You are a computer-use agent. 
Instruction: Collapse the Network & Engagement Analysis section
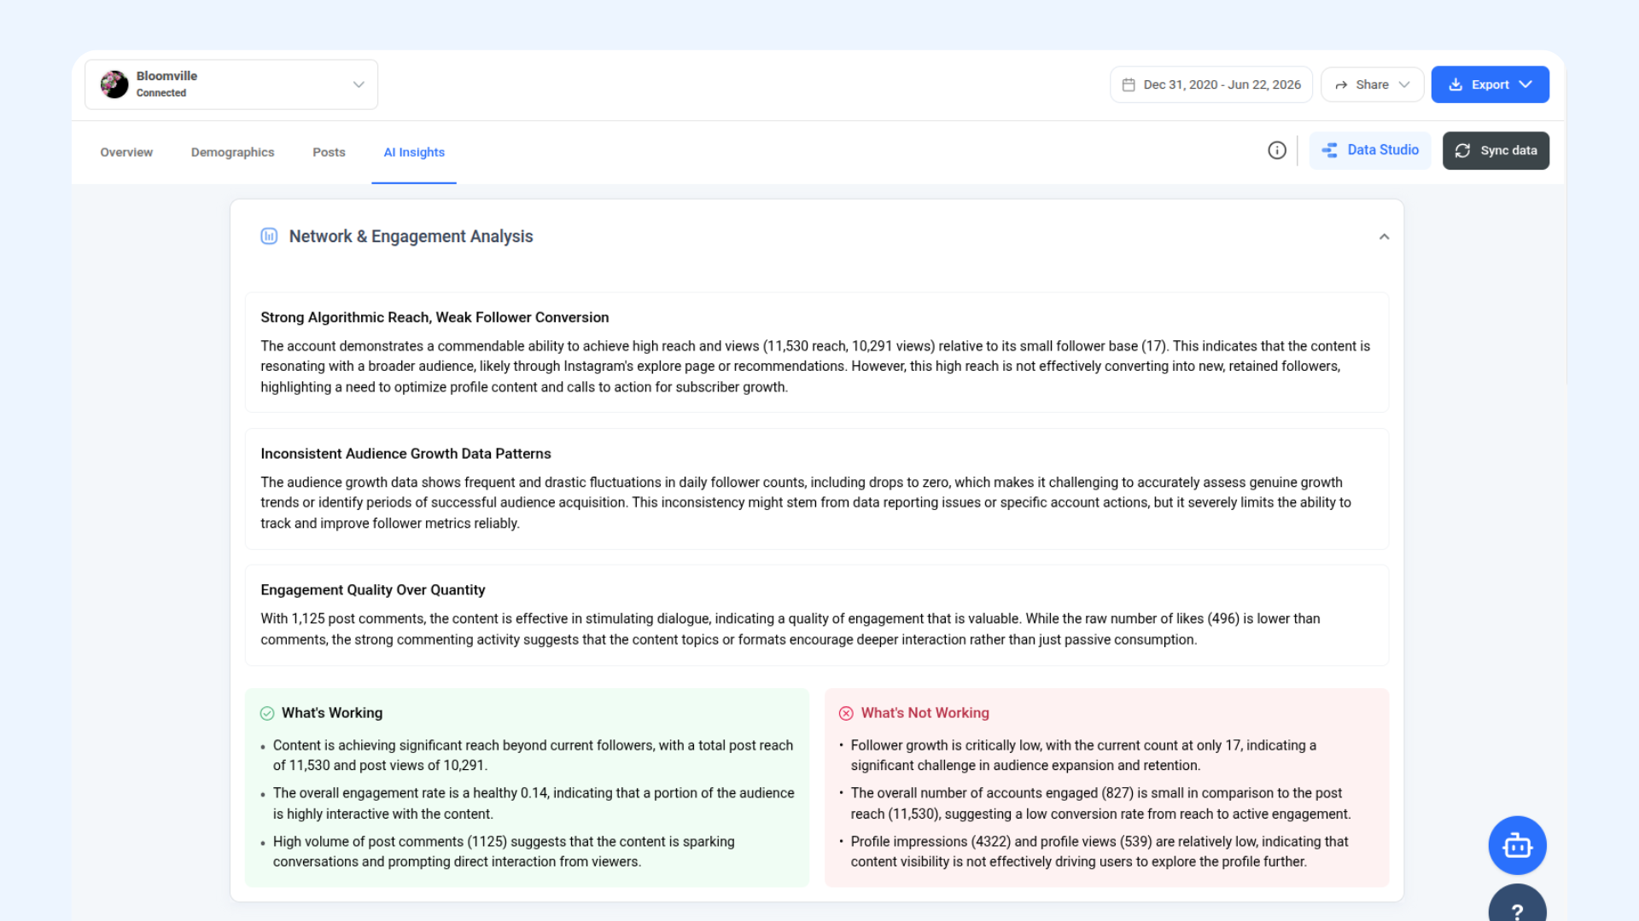tap(1384, 236)
